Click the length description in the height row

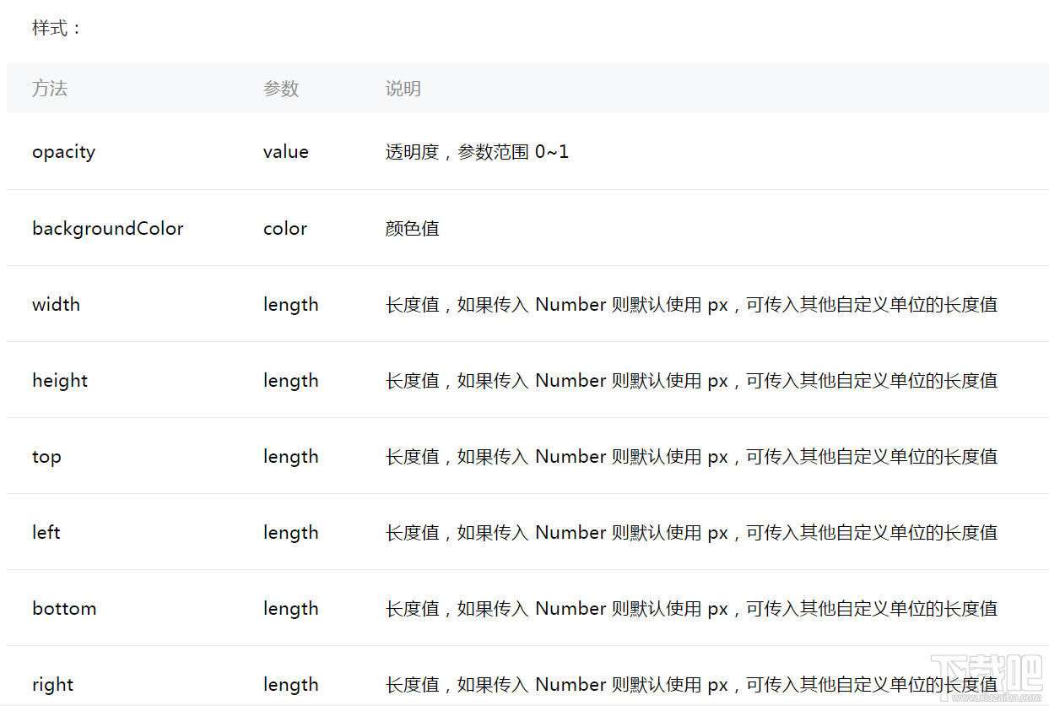[x=689, y=380]
